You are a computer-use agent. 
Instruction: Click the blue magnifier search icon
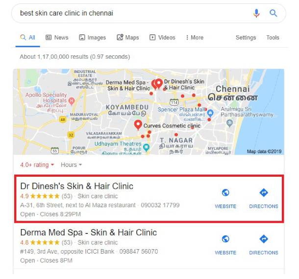click(273, 13)
